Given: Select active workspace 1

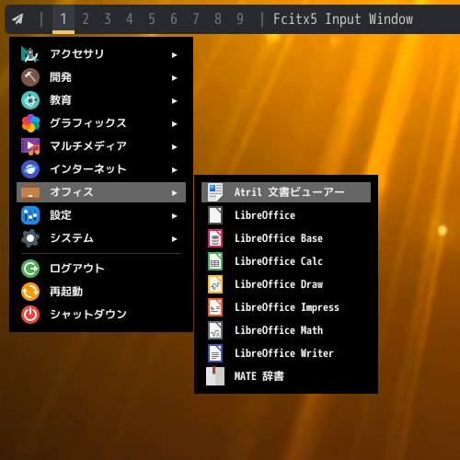Looking at the screenshot, I should [63, 19].
